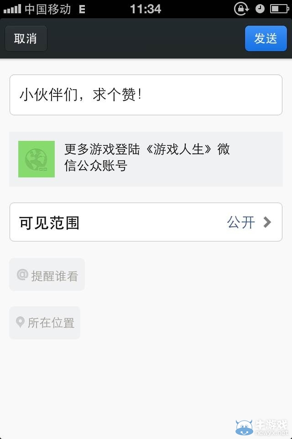Tap the 牛游戏 mascot watermark icon
The image size is (292, 439).
[x=245, y=427]
